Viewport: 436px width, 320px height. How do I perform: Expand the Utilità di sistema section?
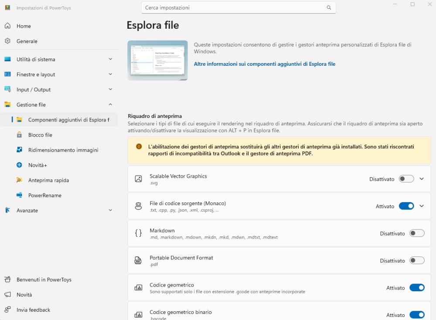[110, 59]
